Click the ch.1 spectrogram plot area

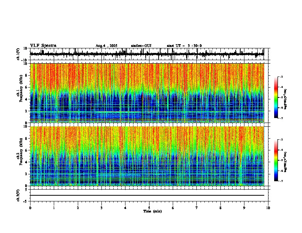coord(147,93)
